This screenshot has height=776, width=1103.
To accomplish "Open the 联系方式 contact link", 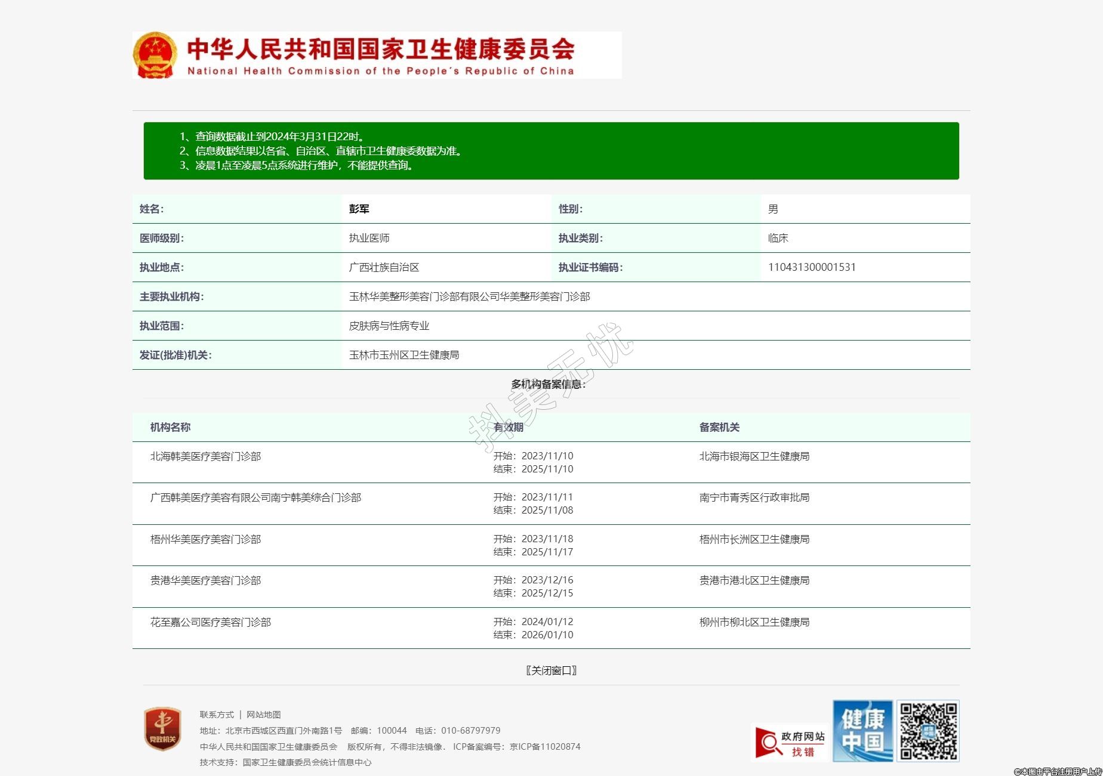I will [217, 715].
